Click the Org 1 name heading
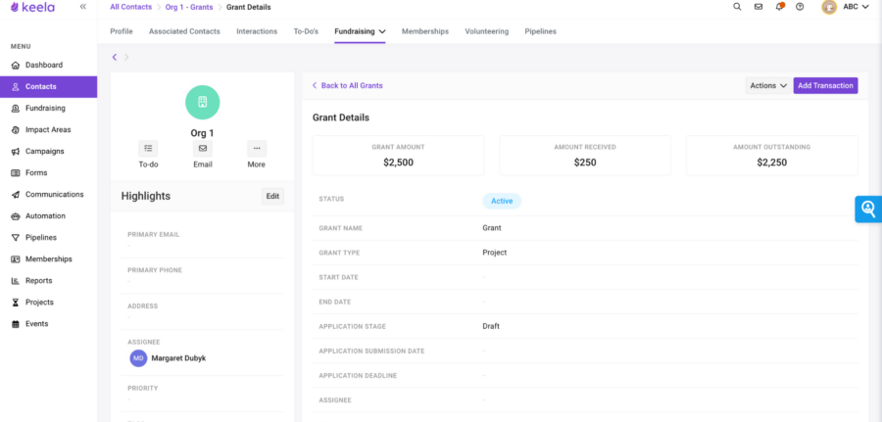The image size is (882, 422). (x=203, y=133)
